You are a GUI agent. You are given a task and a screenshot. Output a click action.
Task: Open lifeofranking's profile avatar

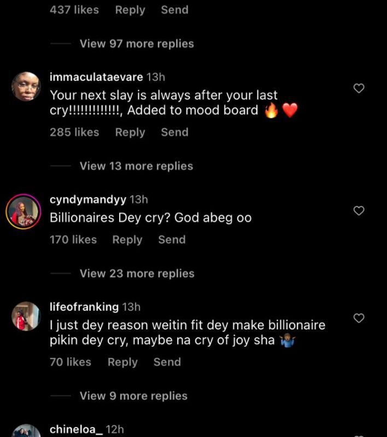pos(26,317)
